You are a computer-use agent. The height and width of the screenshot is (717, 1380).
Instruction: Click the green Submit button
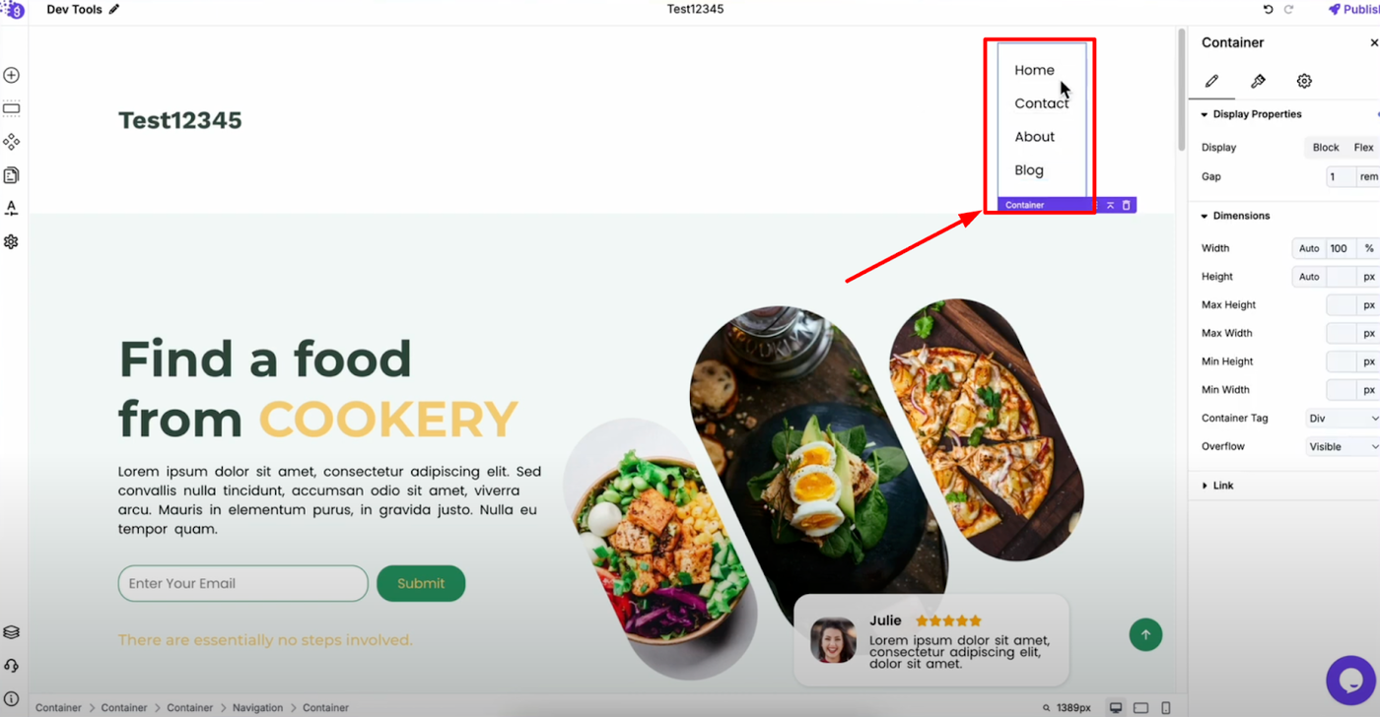point(421,583)
